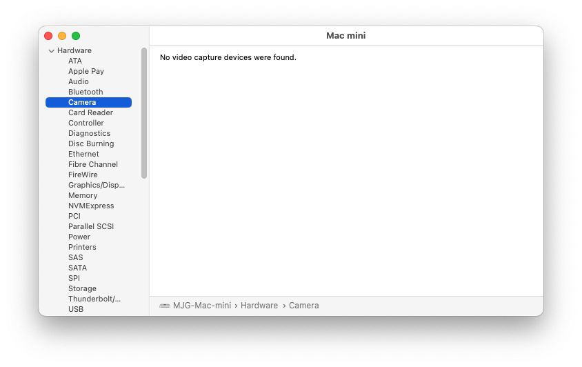Open the Graphics/Displays entry

pyautogui.click(x=97, y=185)
